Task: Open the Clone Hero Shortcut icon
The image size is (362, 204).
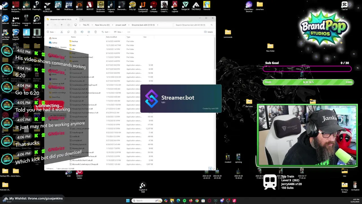Action: pyautogui.click(x=249, y=7)
